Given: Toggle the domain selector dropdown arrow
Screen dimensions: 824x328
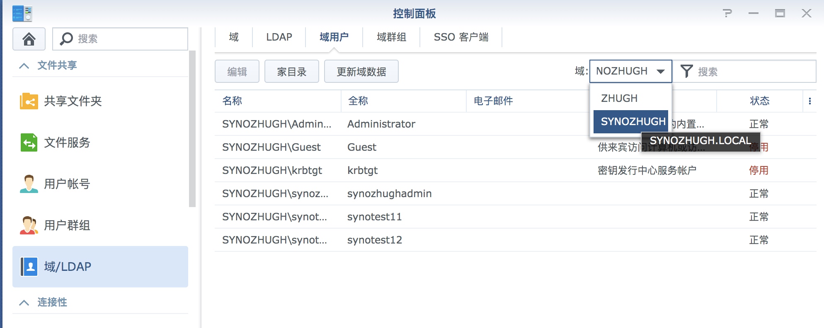Looking at the screenshot, I should pyautogui.click(x=661, y=71).
